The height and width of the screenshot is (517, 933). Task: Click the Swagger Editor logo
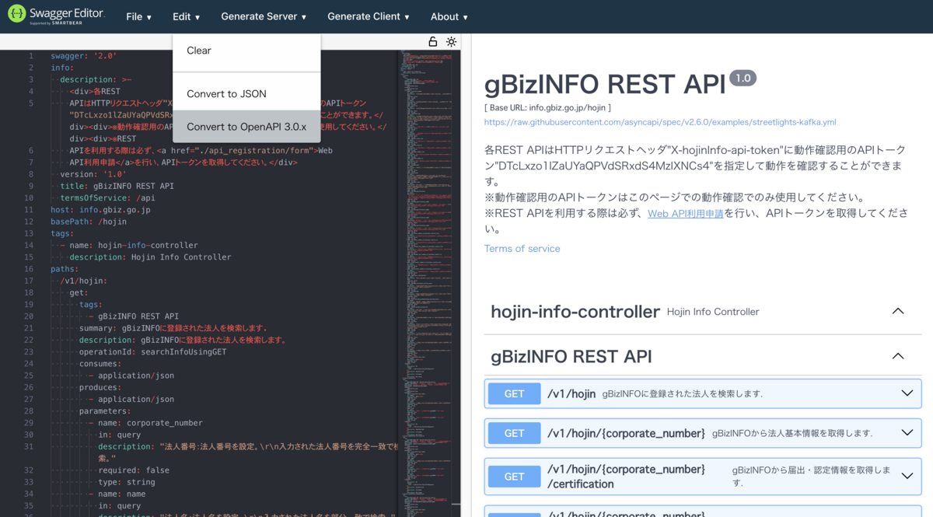click(57, 16)
